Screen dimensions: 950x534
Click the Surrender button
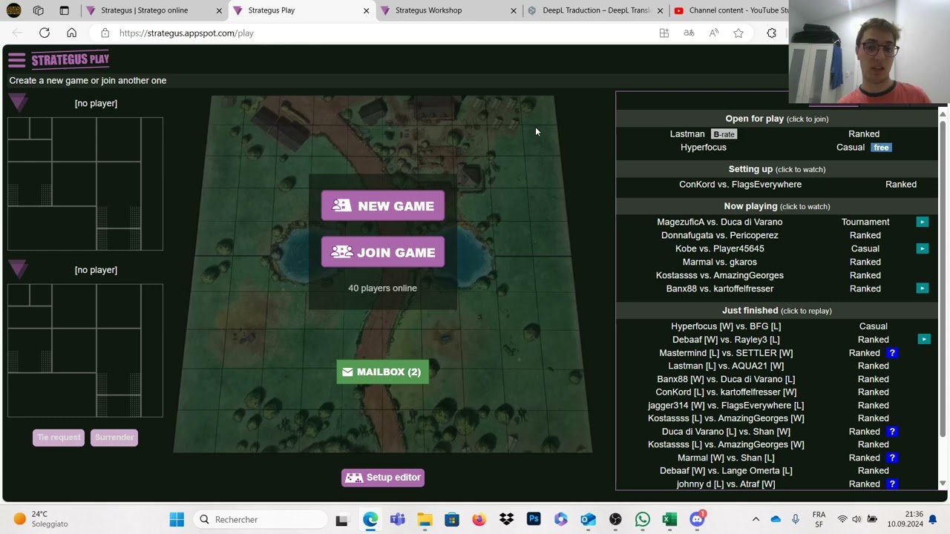click(114, 438)
